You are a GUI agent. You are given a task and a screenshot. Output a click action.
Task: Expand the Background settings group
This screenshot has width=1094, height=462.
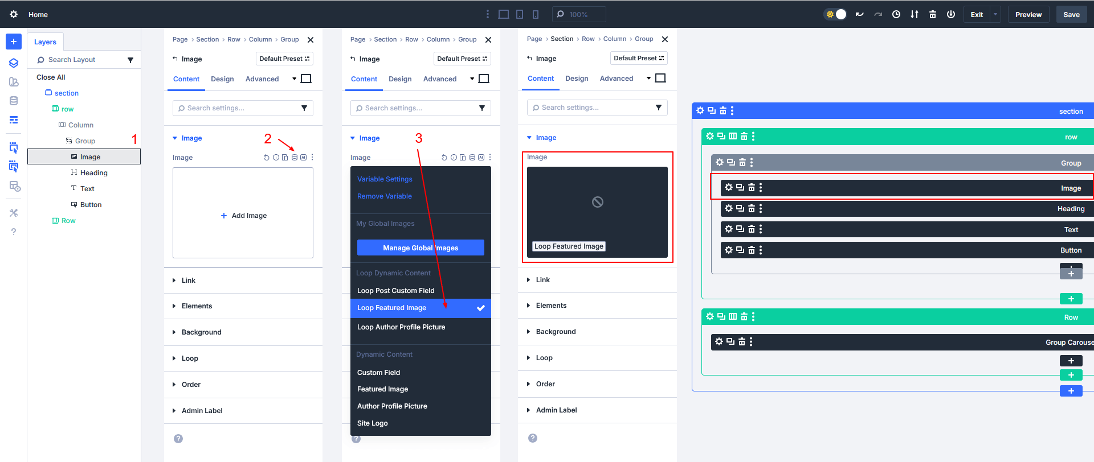[201, 332]
